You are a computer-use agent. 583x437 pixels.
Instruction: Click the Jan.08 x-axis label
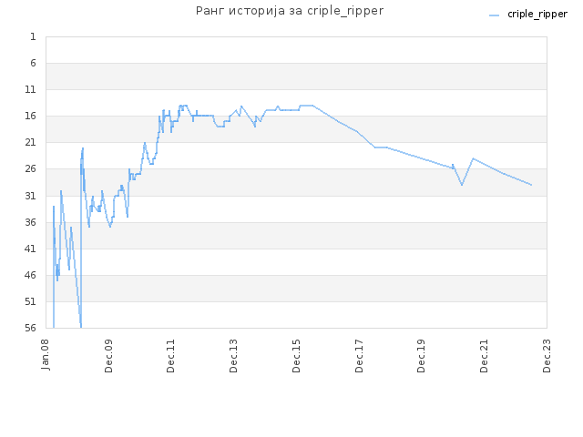pyautogui.click(x=46, y=354)
